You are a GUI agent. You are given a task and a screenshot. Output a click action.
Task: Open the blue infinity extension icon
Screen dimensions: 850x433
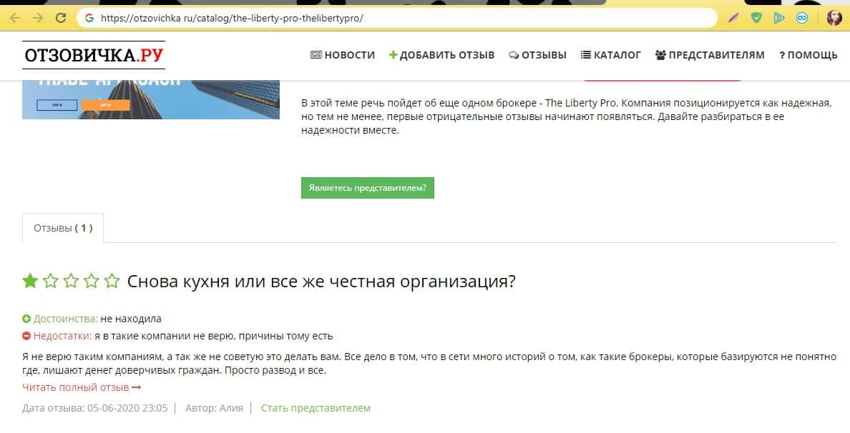coord(802,18)
